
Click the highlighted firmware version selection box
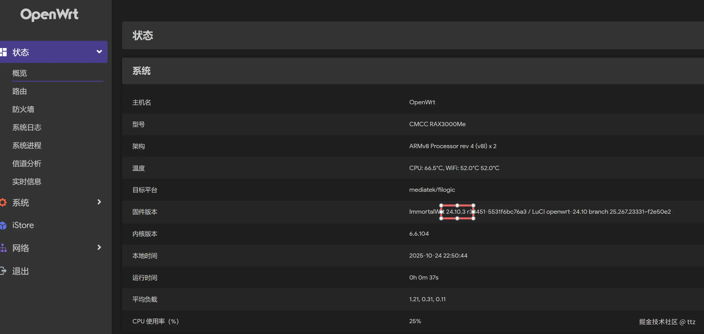point(457,212)
